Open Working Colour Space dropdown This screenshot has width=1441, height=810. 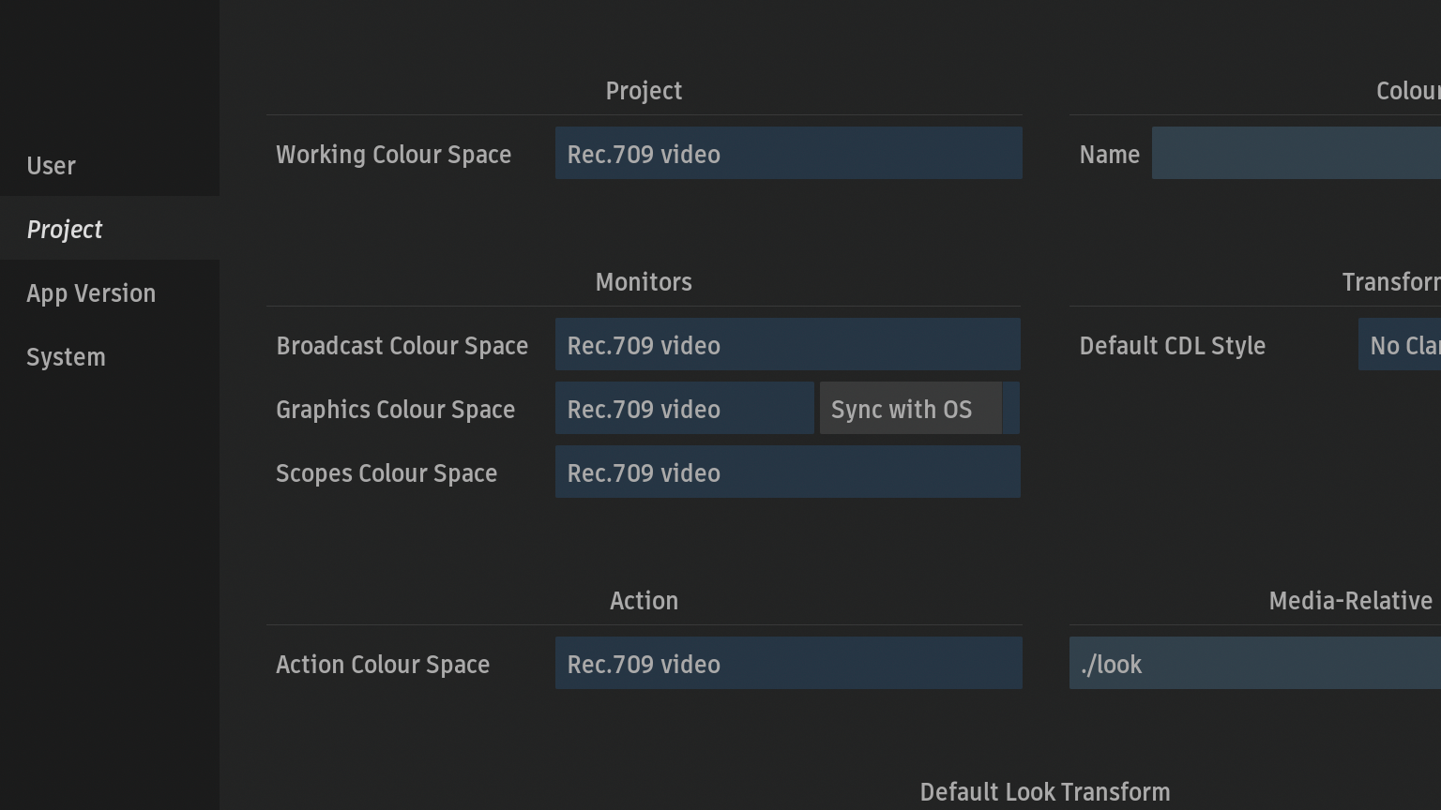[788, 154]
